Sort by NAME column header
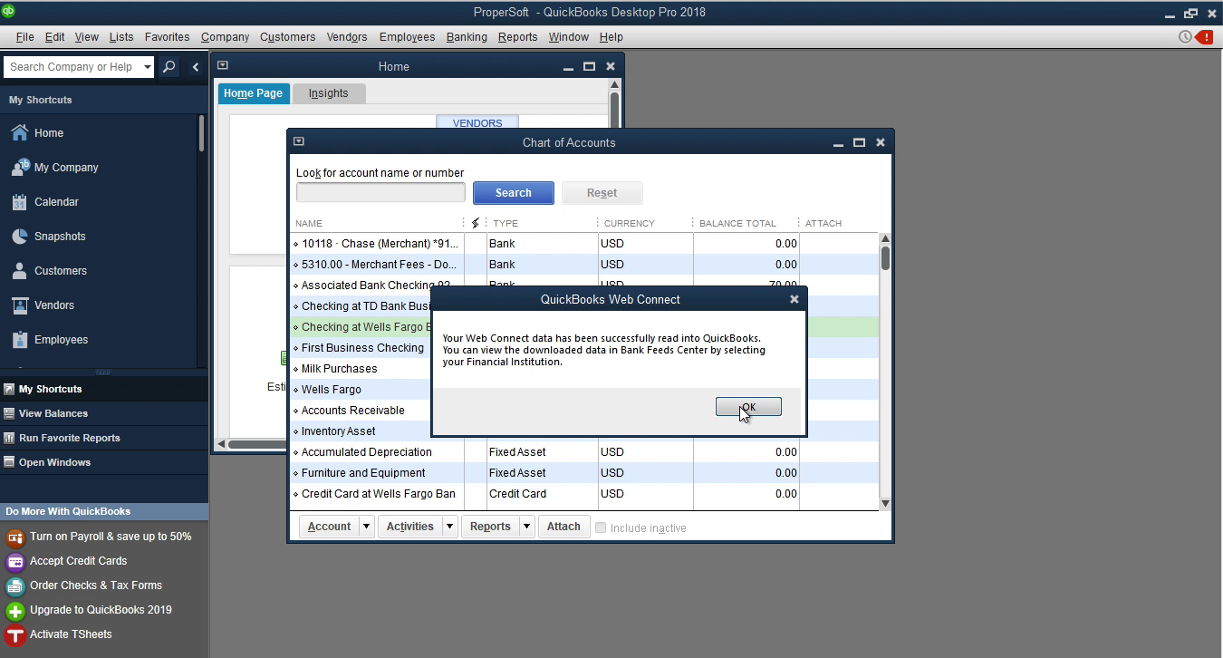Viewport: 1223px width, 658px height. [x=309, y=223]
